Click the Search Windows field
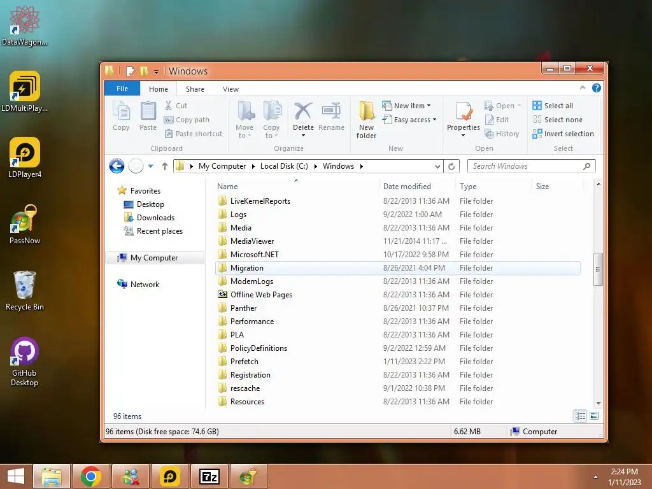 [532, 166]
